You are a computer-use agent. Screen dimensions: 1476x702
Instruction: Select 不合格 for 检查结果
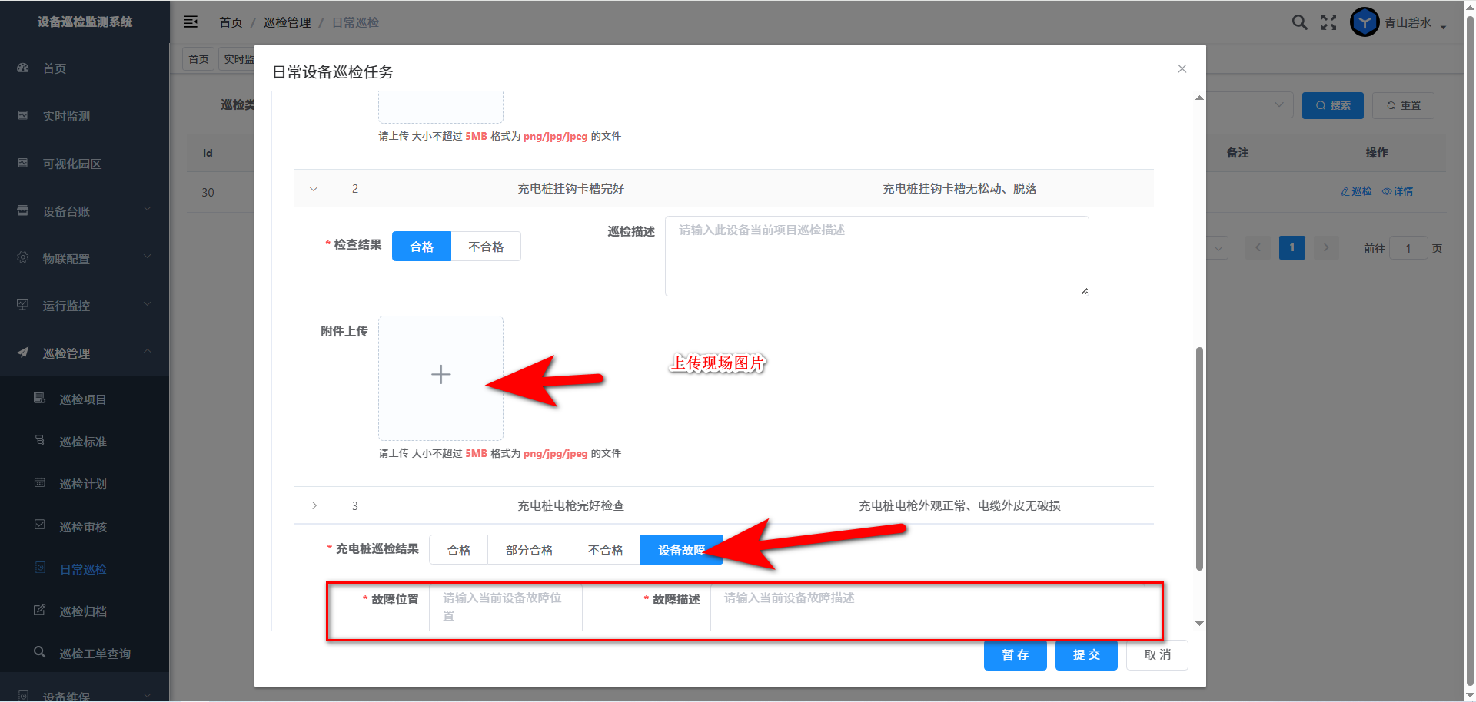pos(486,247)
